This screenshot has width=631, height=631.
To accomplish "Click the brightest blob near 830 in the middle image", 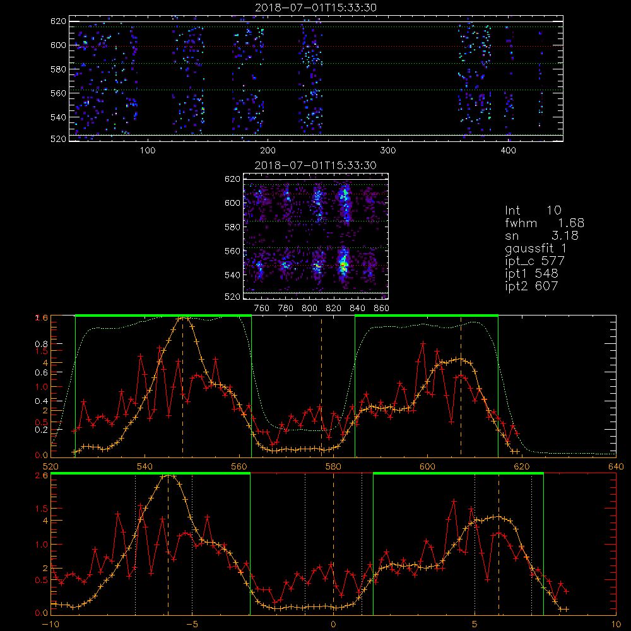I will (343, 264).
